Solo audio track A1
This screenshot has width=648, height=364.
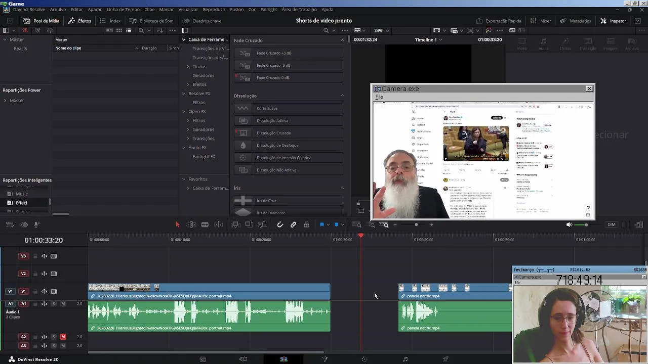pyautogui.click(x=54, y=304)
